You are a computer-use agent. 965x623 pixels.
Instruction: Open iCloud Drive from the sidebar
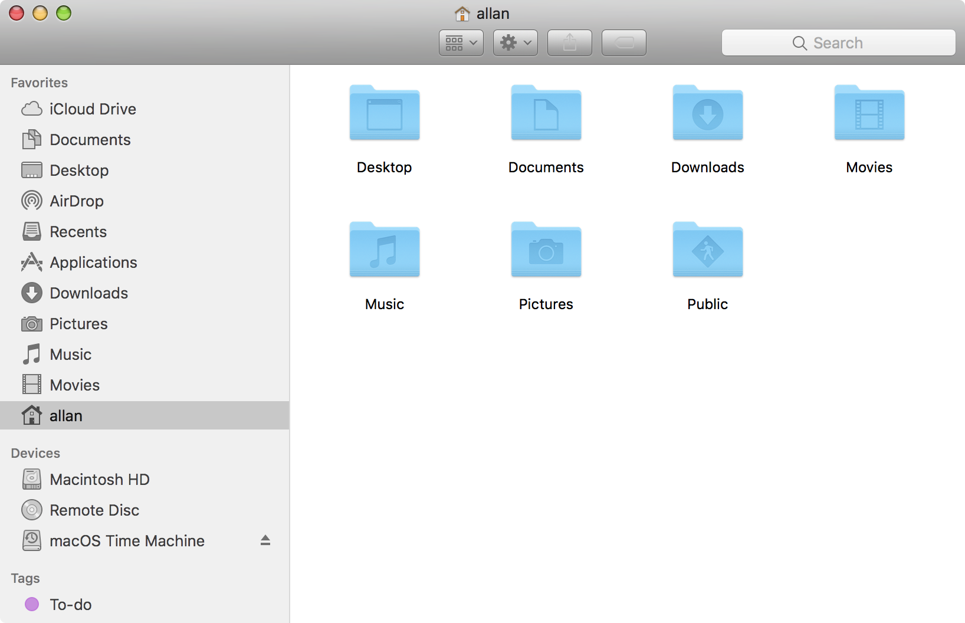point(145,109)
